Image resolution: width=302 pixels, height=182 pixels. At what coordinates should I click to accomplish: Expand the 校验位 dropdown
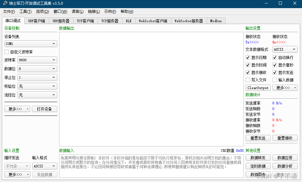pyautogui.click(x=37, y=86)
